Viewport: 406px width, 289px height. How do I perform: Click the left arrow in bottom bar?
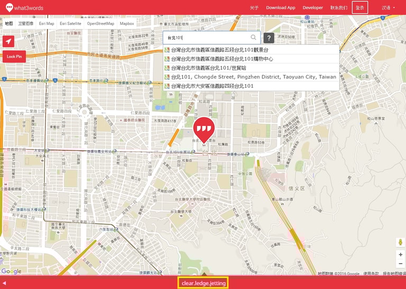coord(4,283)
